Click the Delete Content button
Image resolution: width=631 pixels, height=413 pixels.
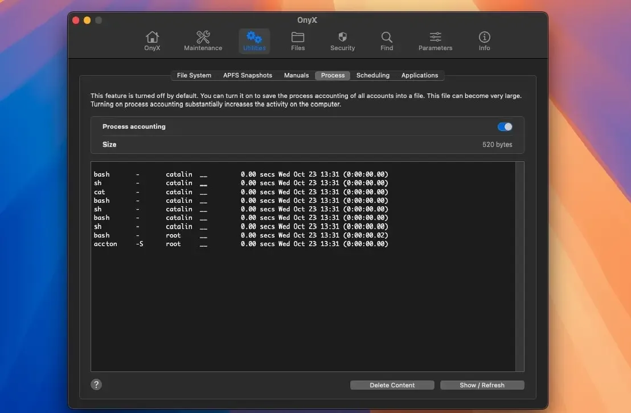coord(392,385)
